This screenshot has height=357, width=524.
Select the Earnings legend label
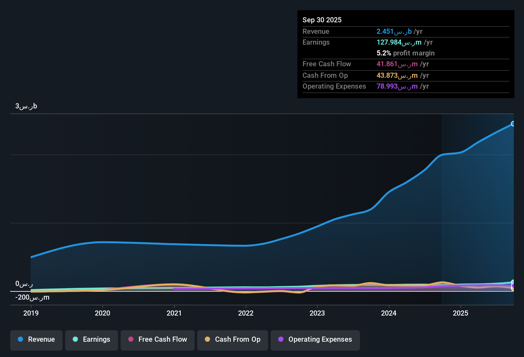pyautogui.click(x=96, y=339)
